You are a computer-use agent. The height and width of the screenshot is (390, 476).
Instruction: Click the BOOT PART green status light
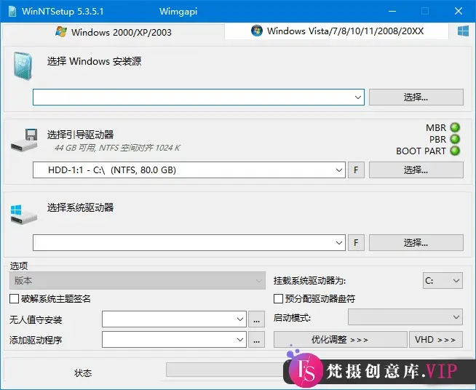(x=455, y=151)
